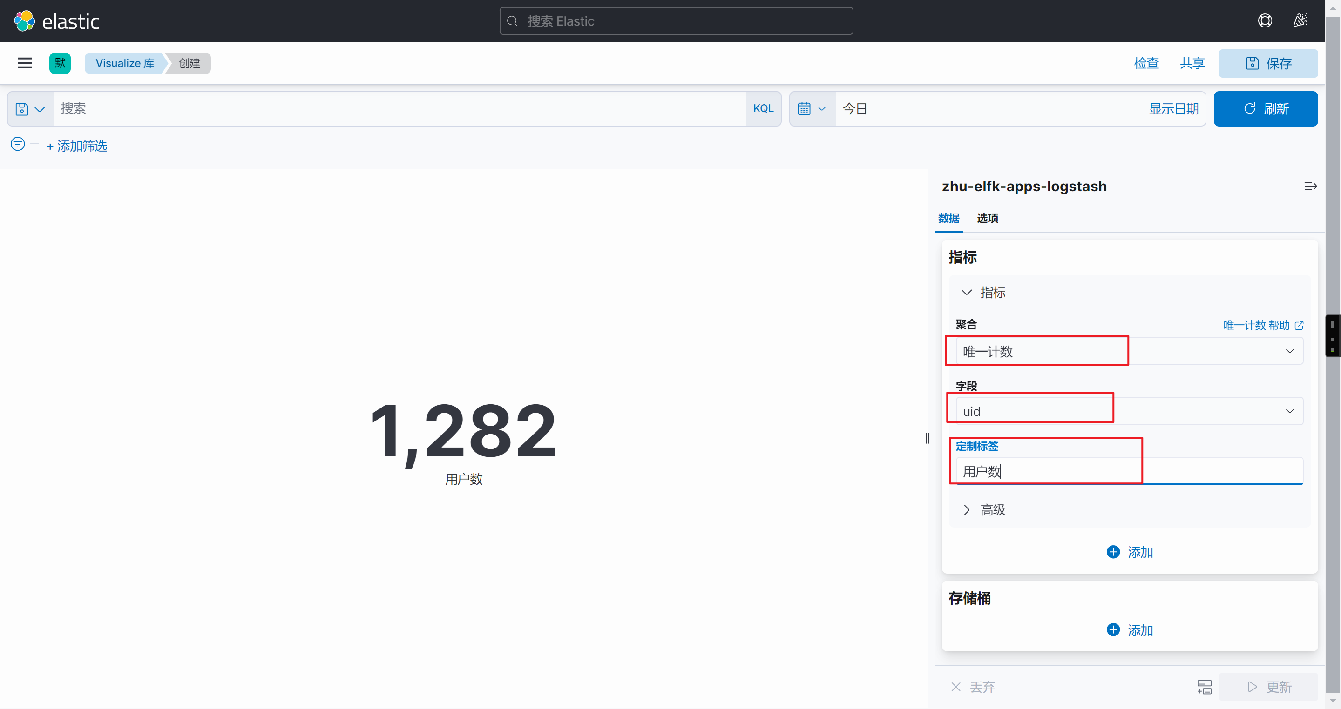Click the zhu-elfk-apps-logstash index title
Image resolution: width=1341 pixels, height=709 pixels.
coord(1024,186)
